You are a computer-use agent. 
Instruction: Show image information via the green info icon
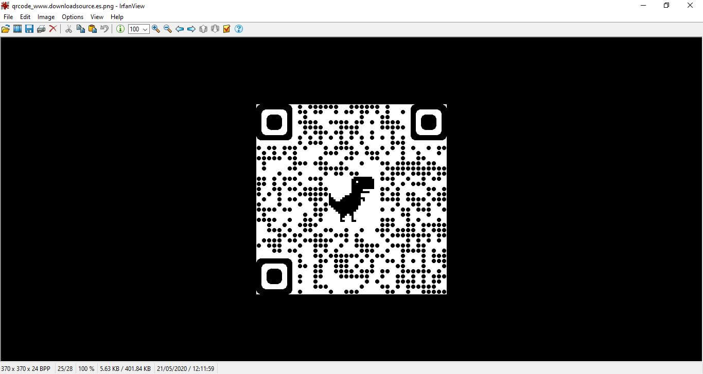click(x=120, y=29)
